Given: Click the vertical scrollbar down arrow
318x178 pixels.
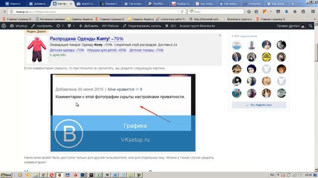Looking at the screenshot, I should [316, 169].
